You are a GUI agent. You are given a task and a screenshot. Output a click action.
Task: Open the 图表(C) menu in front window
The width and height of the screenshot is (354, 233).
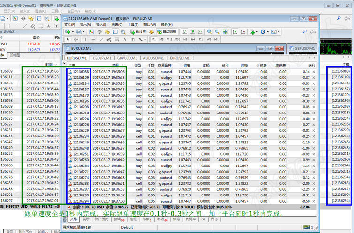(x=117, y=24)
